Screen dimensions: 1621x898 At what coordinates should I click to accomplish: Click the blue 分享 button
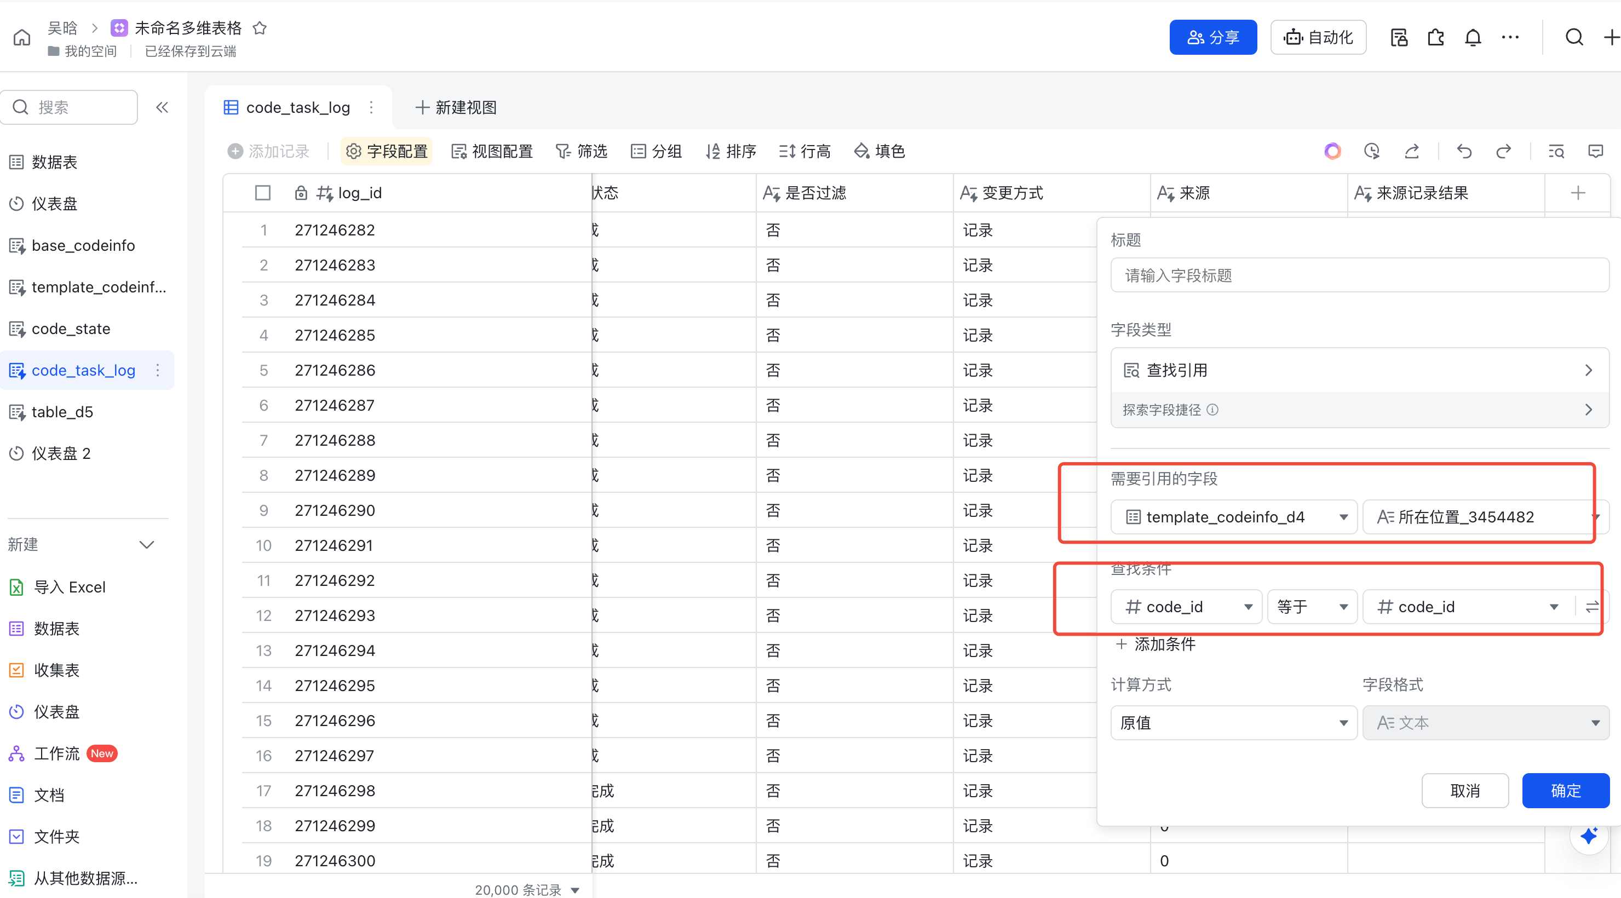pyautogui.click(x=1212, y=37)
